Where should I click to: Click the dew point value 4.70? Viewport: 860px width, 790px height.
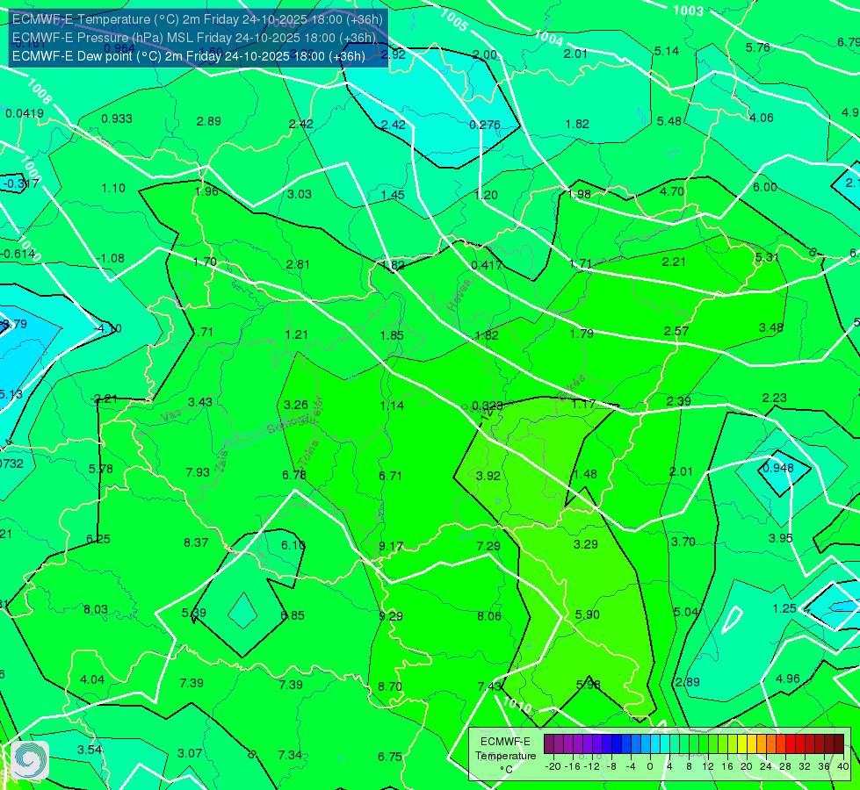[x=672, y=192]
